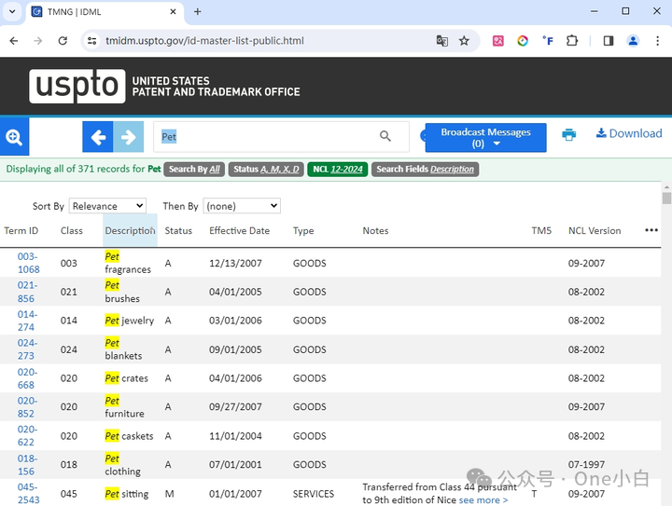Click the page vertical scrollbar thumb
This screenshot has height=506, width=672.
click(666, 198)
